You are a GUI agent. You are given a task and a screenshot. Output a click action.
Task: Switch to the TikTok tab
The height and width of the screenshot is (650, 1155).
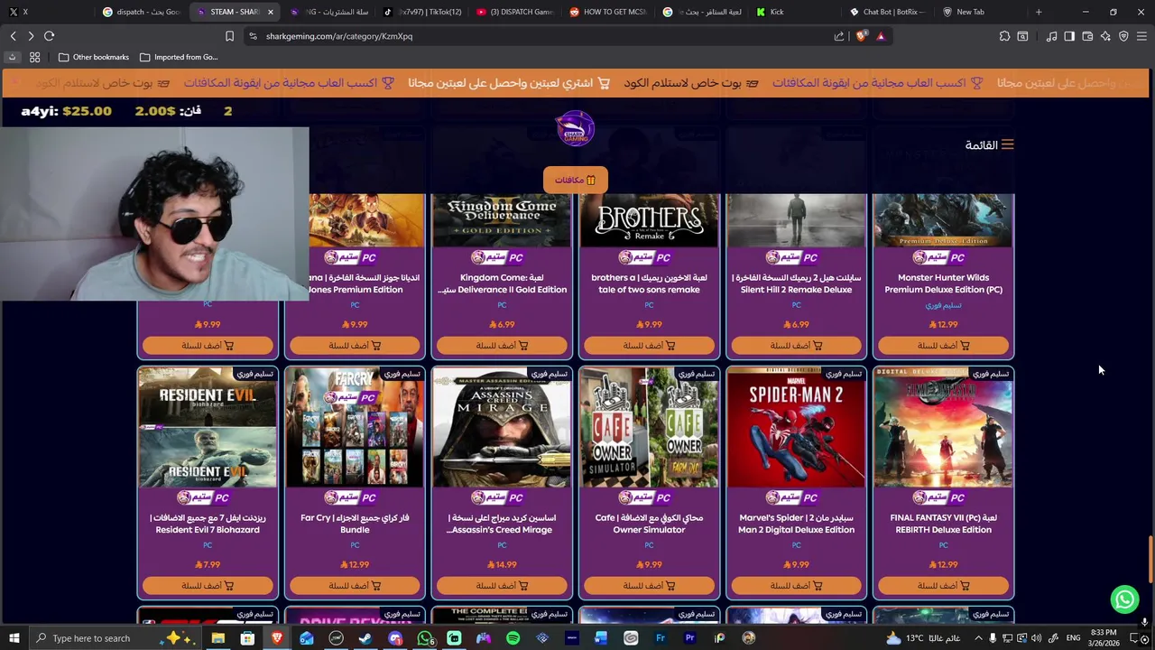click(x=422, y=12)
